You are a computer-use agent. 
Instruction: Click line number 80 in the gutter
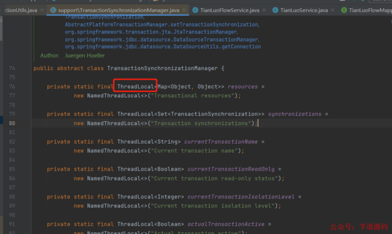point(12,123)
